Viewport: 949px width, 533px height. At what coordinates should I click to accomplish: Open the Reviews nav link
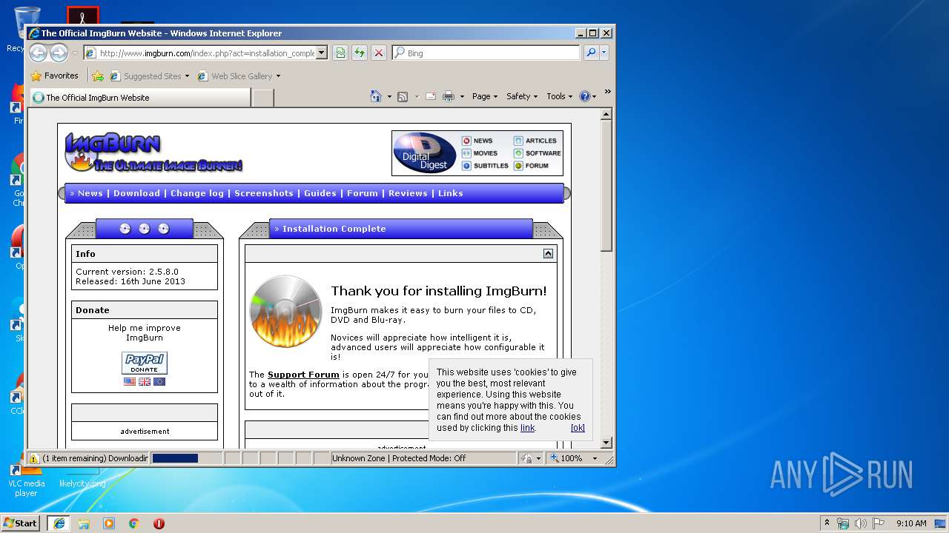pos(408,193)
